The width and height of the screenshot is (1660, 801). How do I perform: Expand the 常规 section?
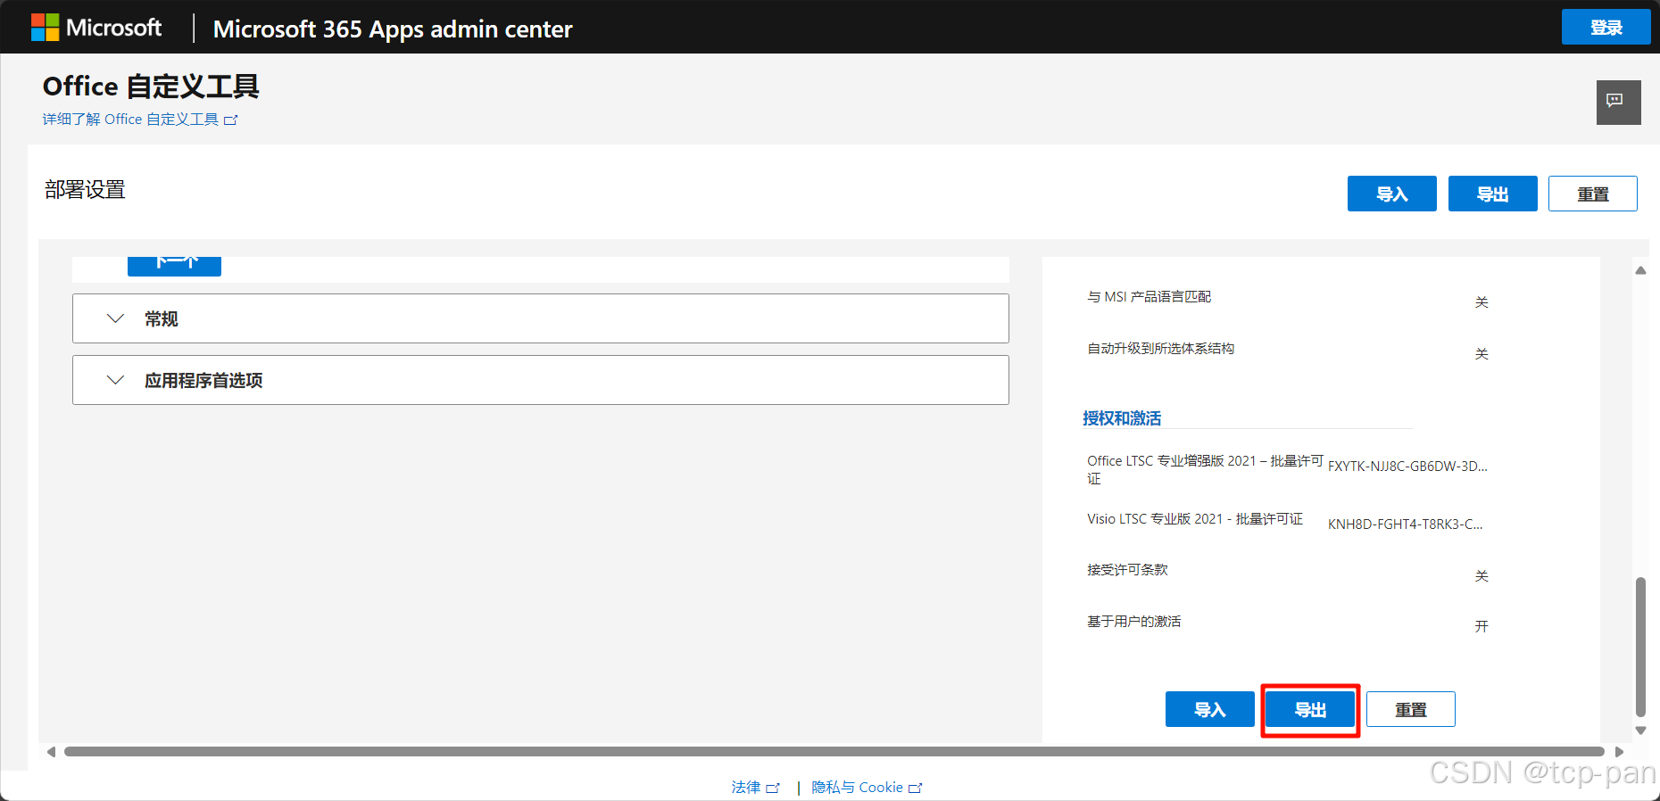540,318
